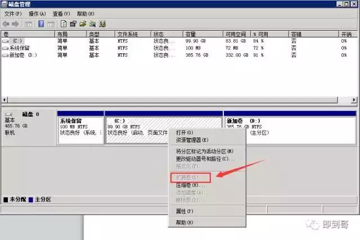This screenshot has width=360, height=240.
Task: Sort by the 容错 column header
Action: point(314,34)
